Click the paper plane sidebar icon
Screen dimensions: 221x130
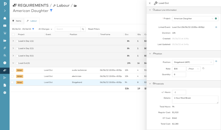tap(5, 78)
